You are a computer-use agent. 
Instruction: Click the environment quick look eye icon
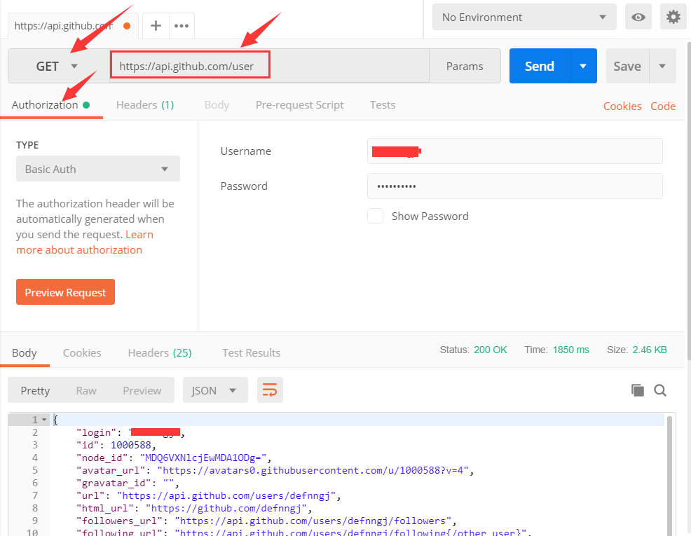[638, 18]
